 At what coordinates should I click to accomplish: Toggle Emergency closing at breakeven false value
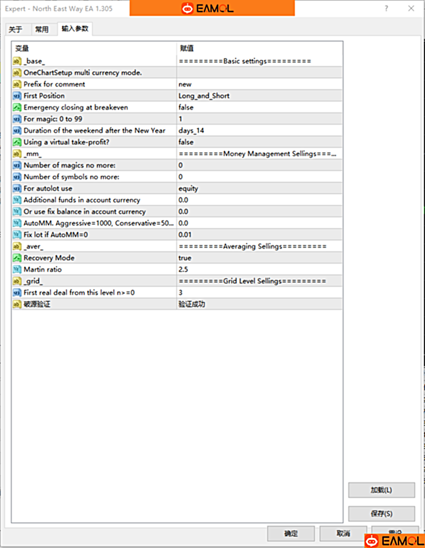[x=260, y=108]
